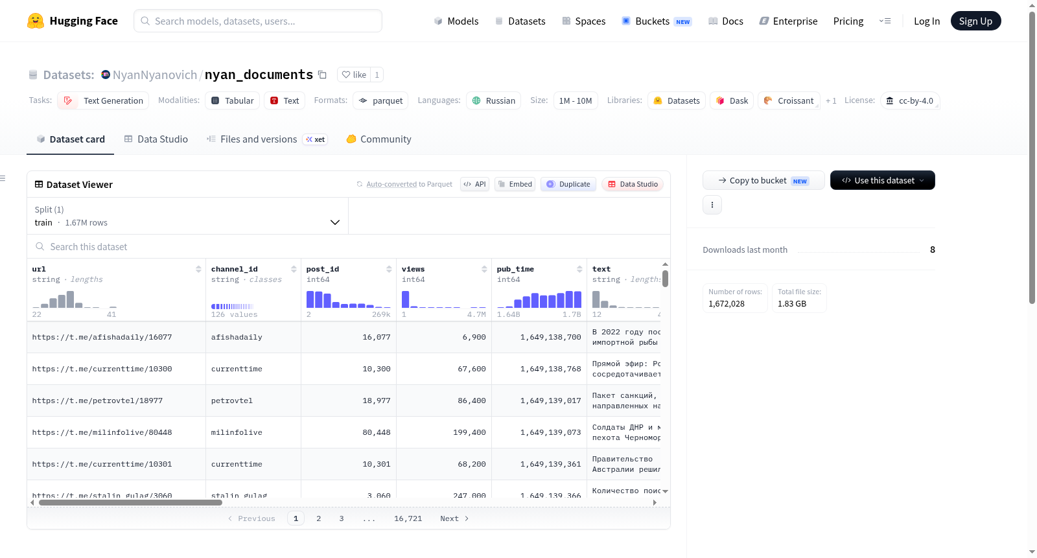Open the API button in viewer
This screenshot has width=1037, height=558.
[x=474, y=184]
